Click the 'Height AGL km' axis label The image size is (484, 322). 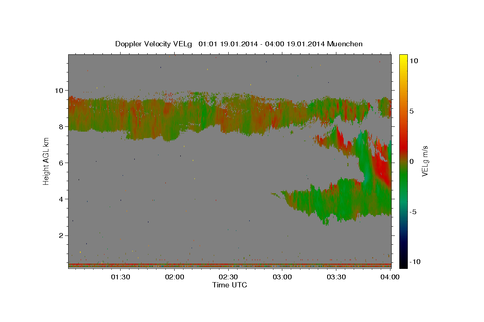pyautogui.click(x=46, y=162)
